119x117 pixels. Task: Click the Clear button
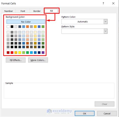pos(104,104)
